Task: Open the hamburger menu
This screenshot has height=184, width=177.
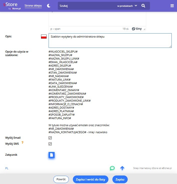Action: (x=172, y=6)
